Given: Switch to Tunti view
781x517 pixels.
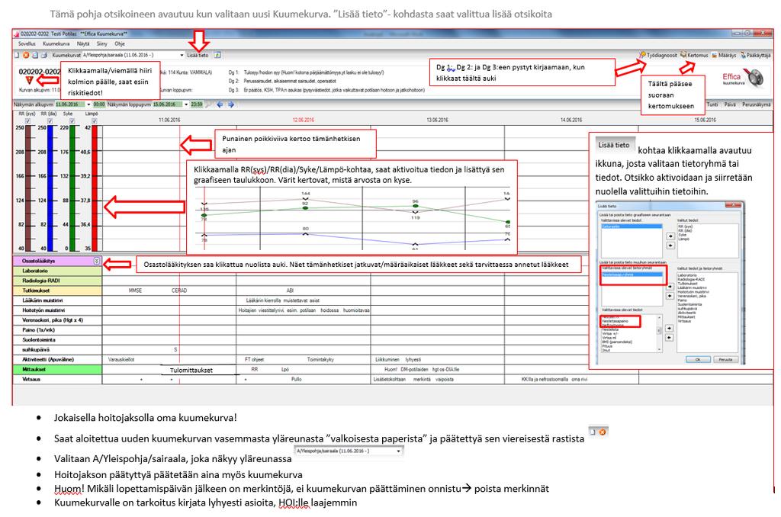Looking at the screenshot, I should 712,104.
